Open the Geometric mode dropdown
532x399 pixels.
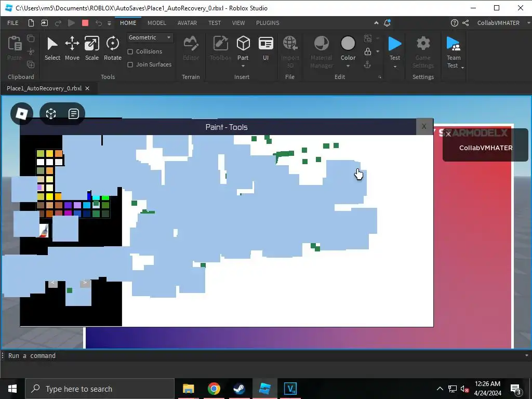tap(150, 37)
